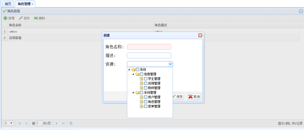
Task: Click the 教师管理 tree label
Action: click(x=154, y=88)
